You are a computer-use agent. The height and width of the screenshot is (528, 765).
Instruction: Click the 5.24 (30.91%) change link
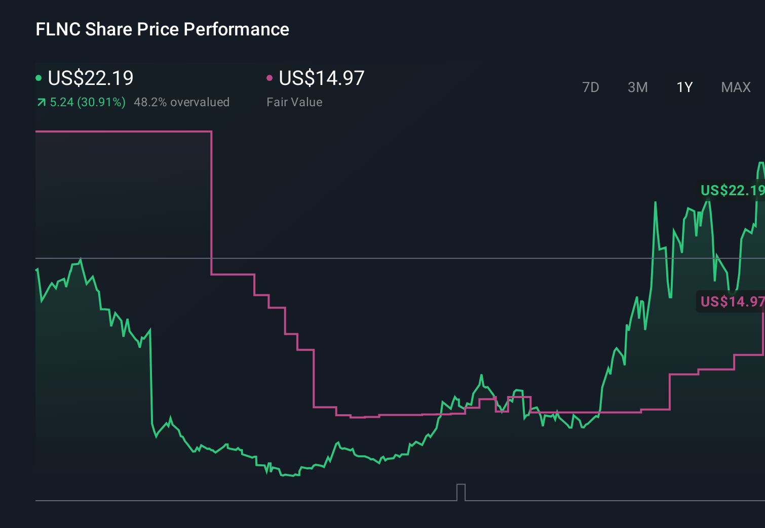[x=87, y=102]
